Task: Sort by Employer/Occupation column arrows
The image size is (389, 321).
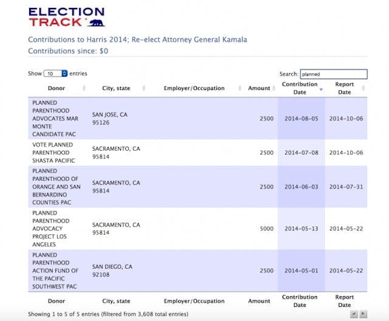Action: click(x=239, y=88)
